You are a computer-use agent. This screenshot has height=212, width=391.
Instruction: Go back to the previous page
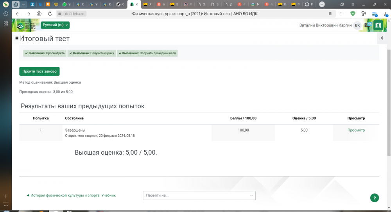[18, 14]
